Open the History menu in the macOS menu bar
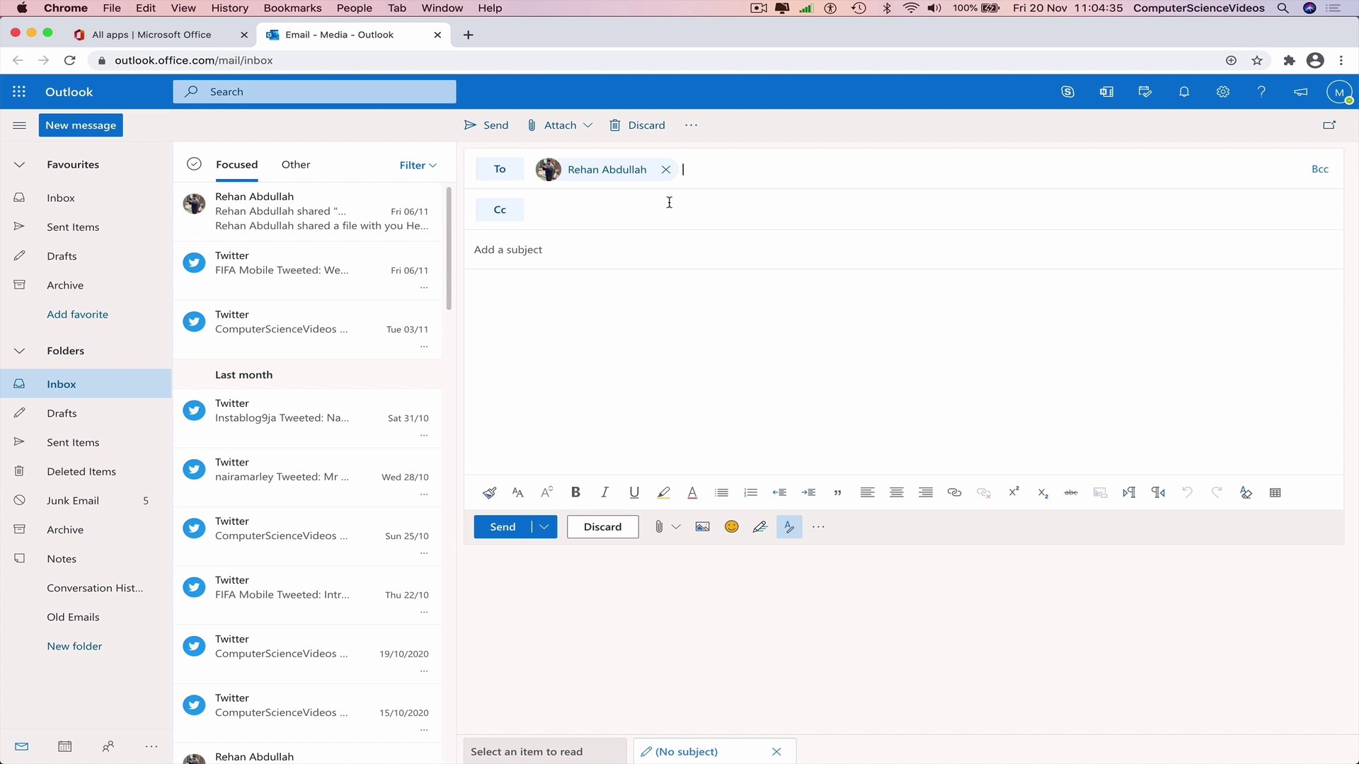The image size is (1359, 764). coord(229,8)
